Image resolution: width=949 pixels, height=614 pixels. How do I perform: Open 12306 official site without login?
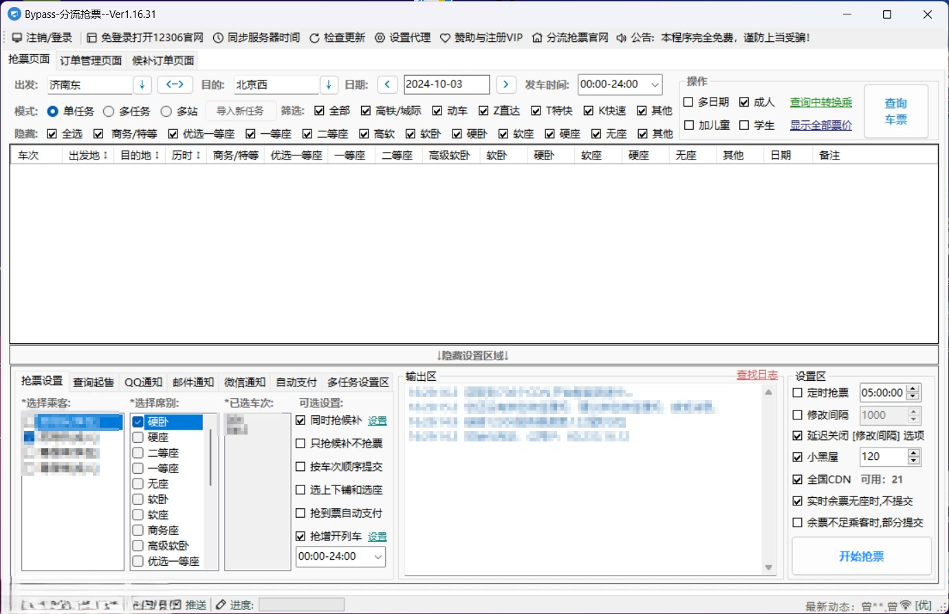(x=145, y=38)
